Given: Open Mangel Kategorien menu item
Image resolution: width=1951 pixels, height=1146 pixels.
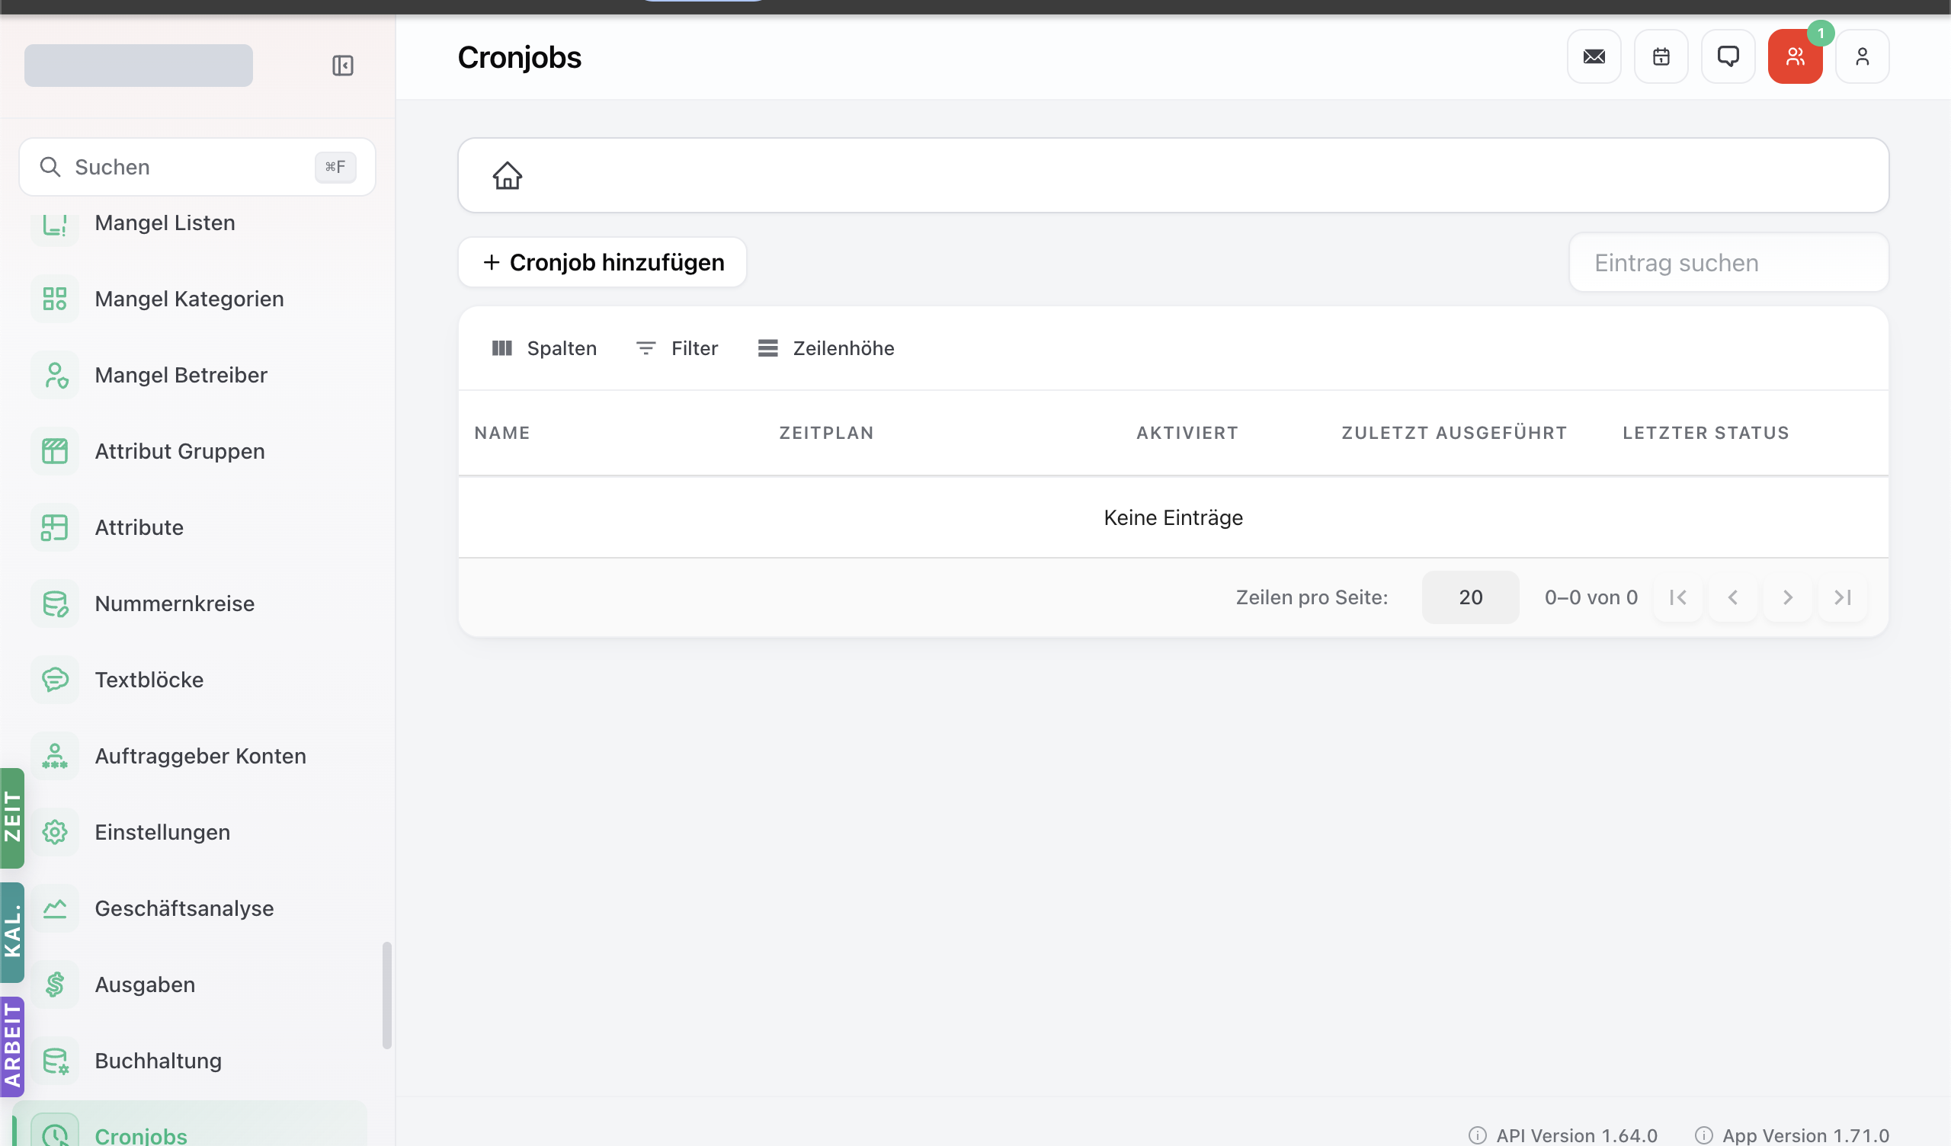Looking at the screenshot, I should (x=190, y=299).
